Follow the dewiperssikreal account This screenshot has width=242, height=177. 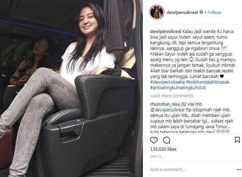tap(214, 12)
